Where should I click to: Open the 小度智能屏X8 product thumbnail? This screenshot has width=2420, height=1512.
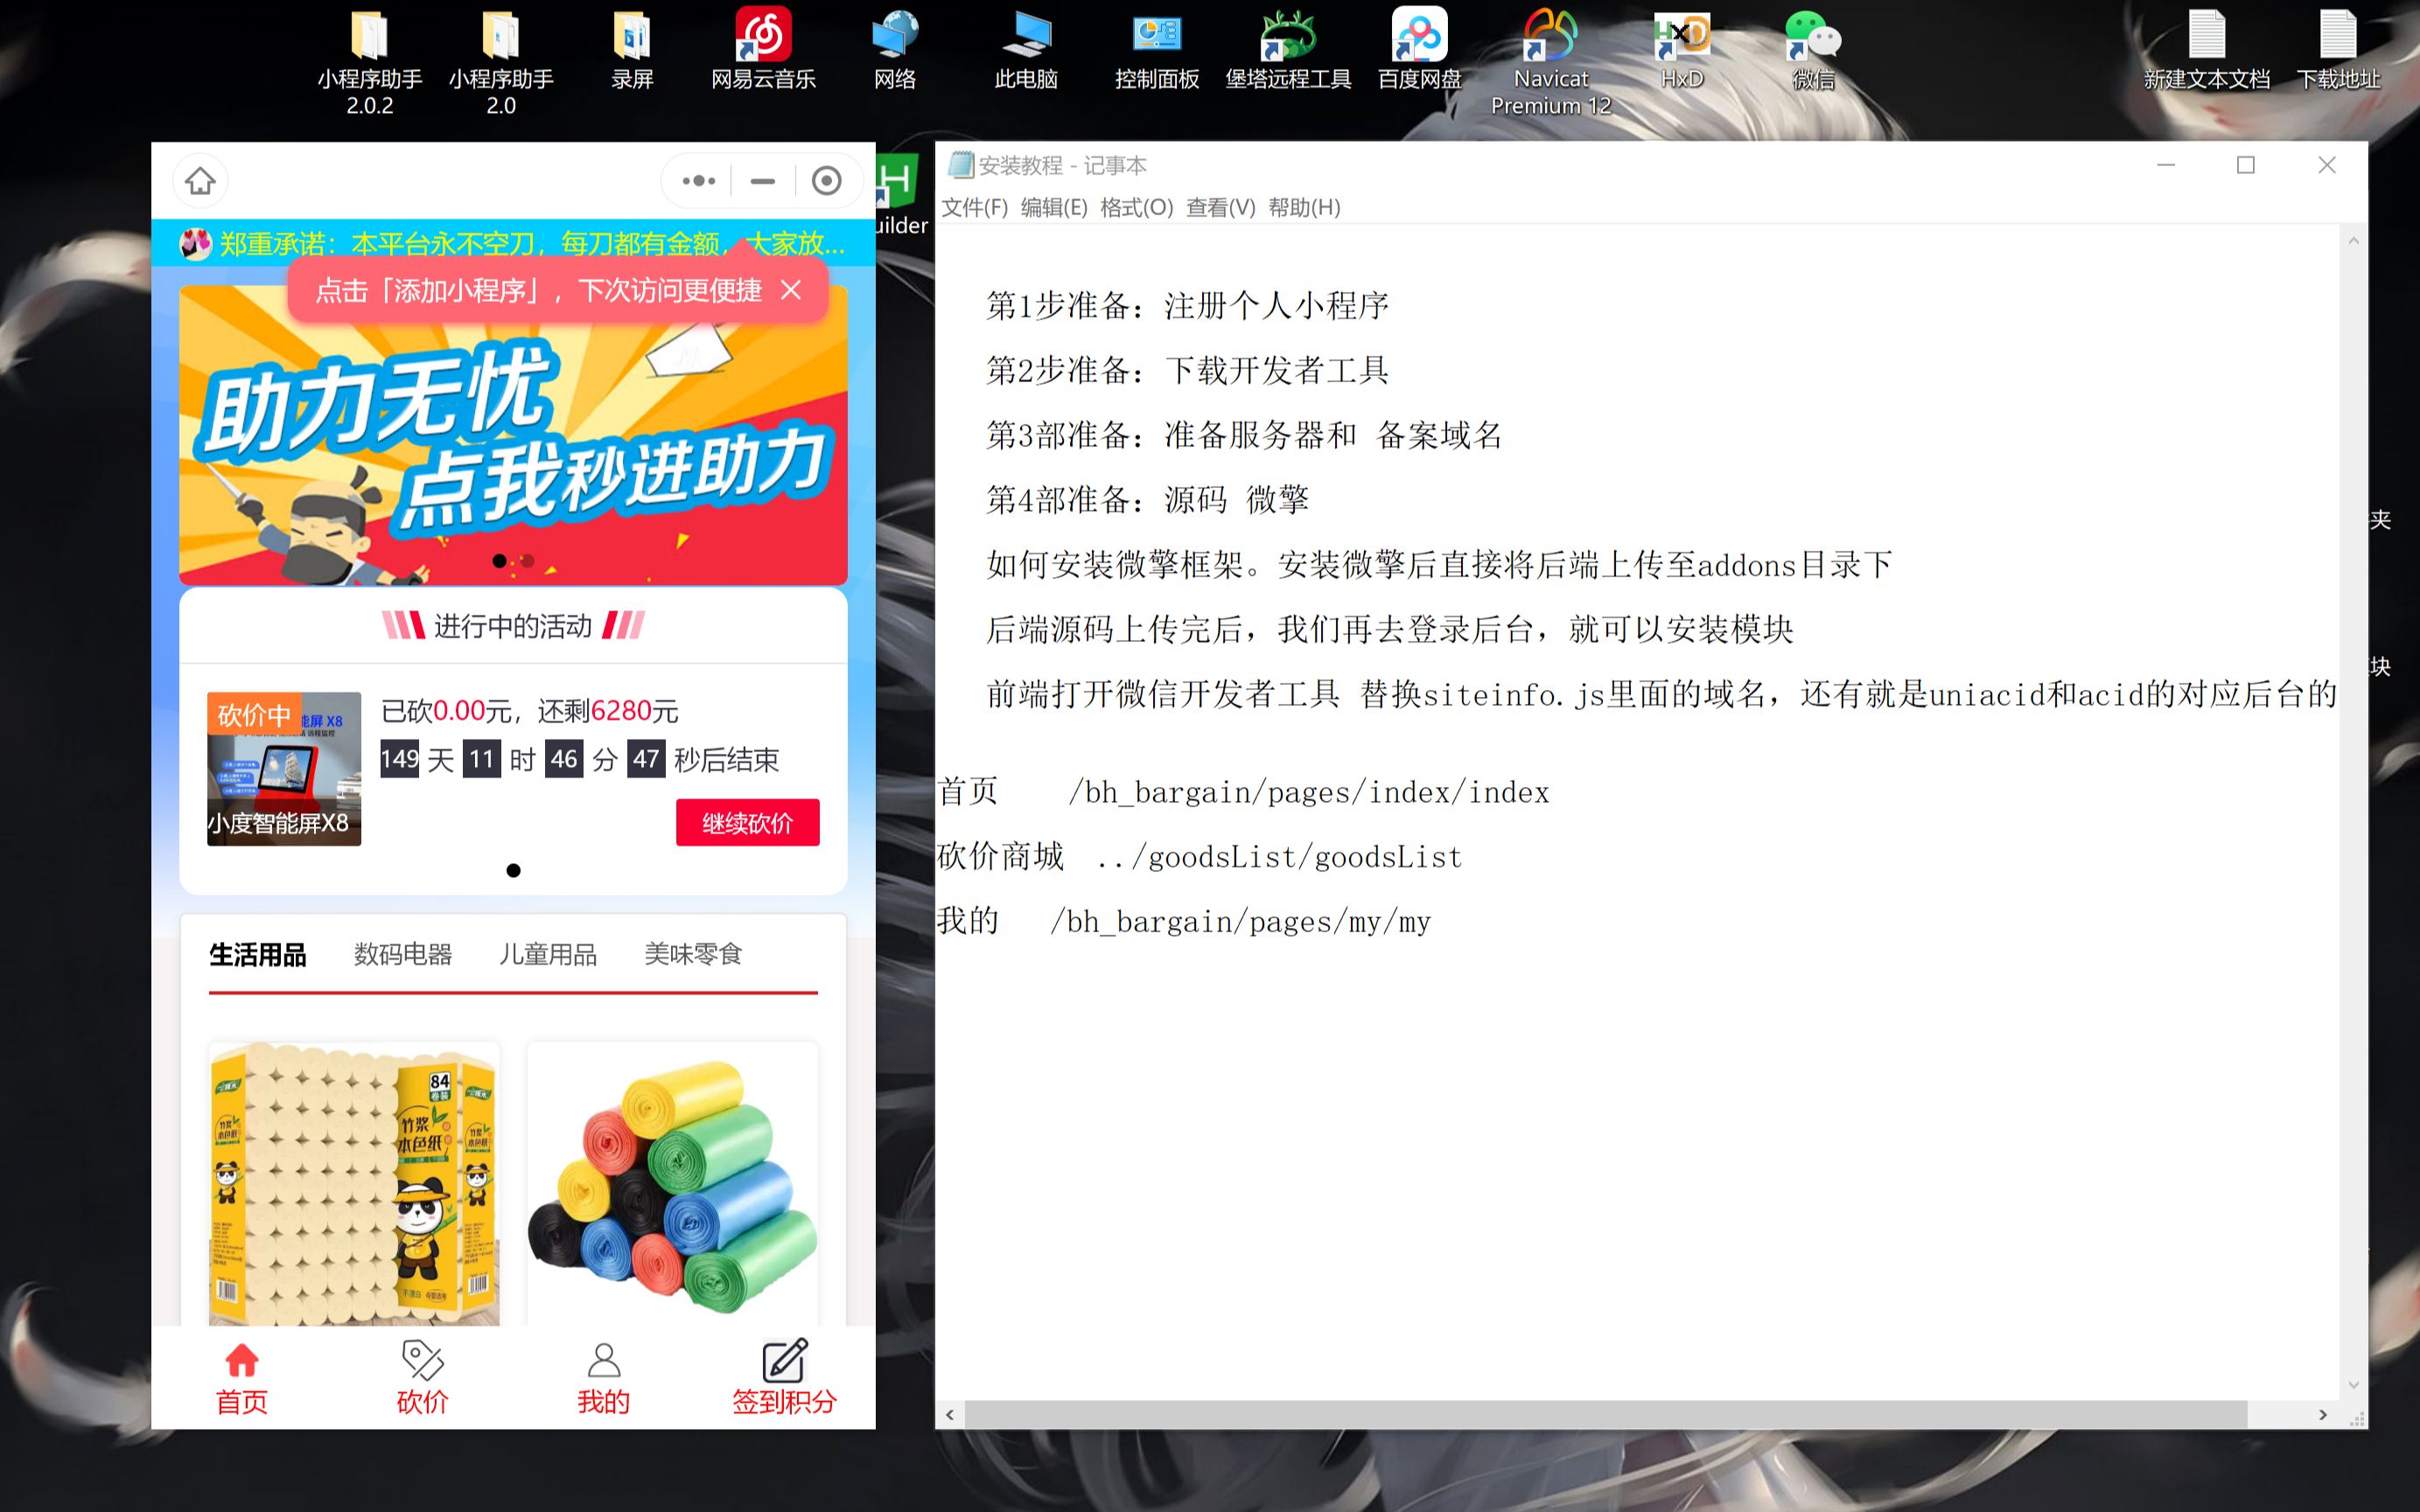[x=284, y=769]
